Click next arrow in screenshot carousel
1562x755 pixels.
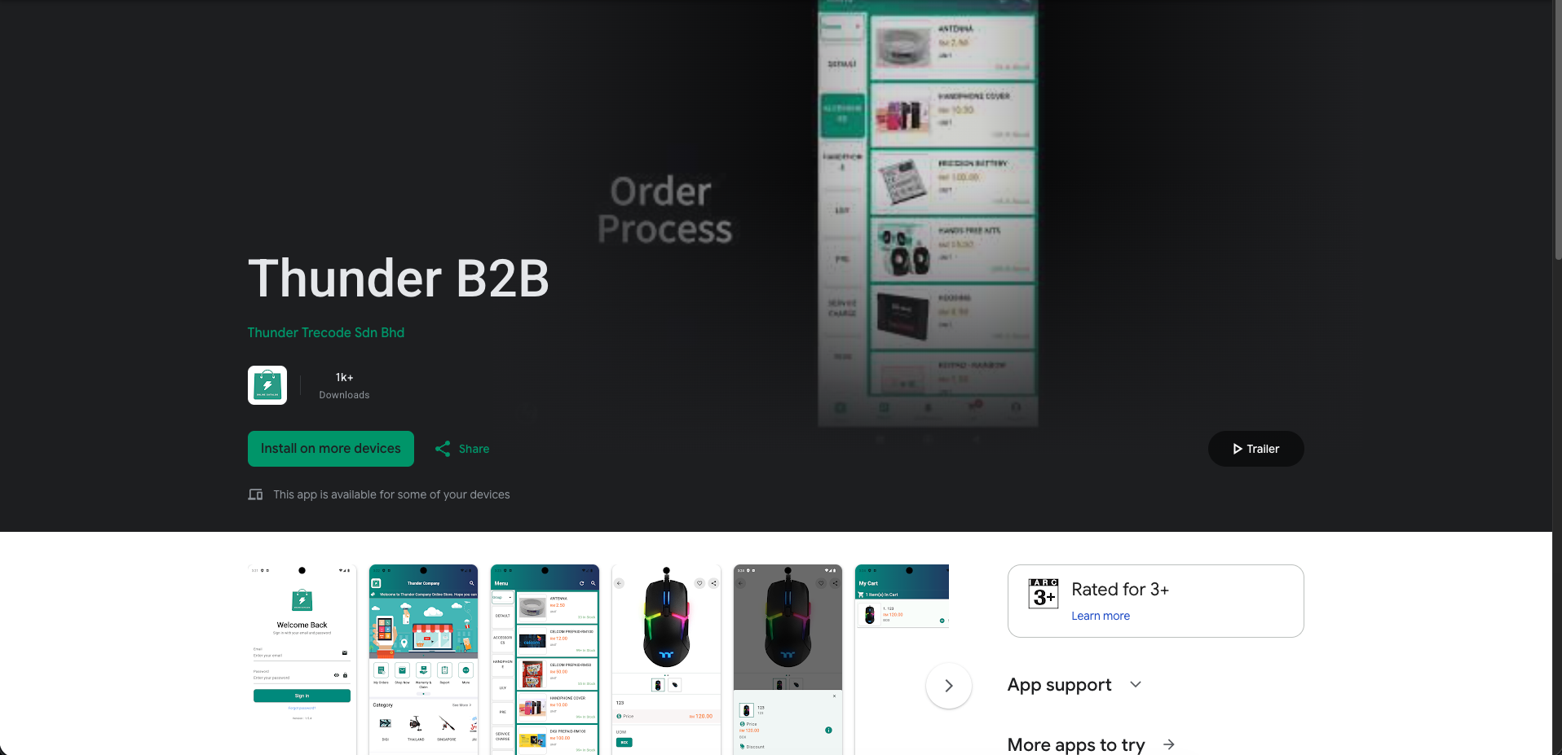949,686
